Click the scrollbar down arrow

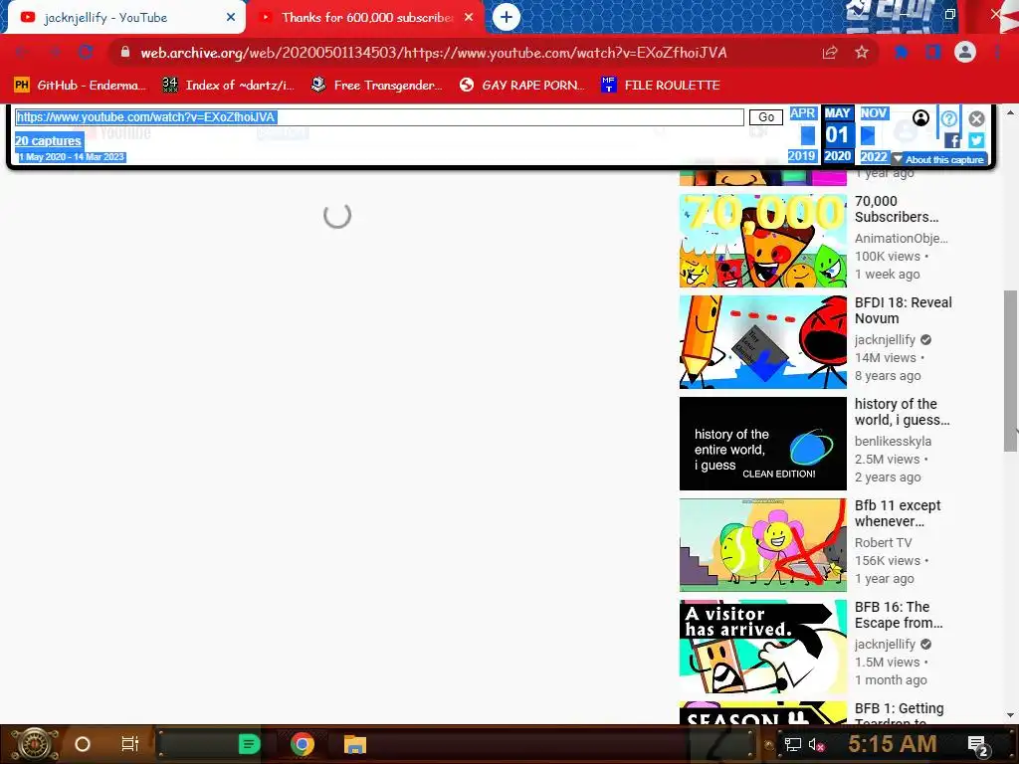pos(1010,715)
